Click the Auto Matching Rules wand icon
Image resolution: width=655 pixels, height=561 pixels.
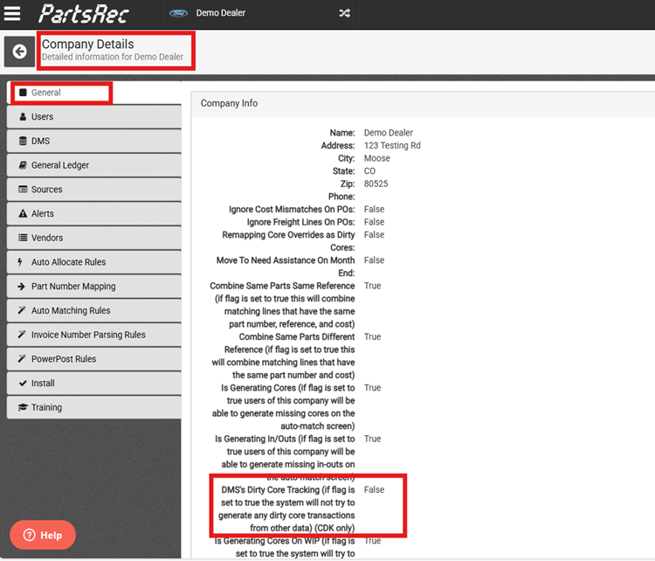pyautogui.click(x=22, y=310)
